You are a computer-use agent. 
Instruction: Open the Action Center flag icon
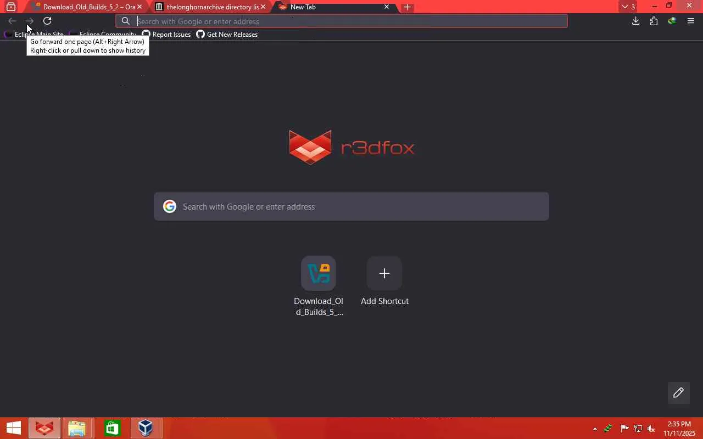[624, 429]
